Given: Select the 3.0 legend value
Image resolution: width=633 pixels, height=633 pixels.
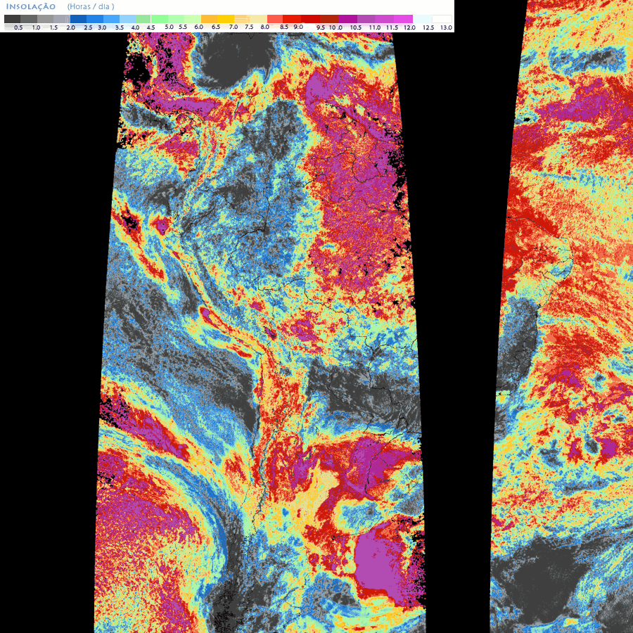Looking at the screenshot, I should pos(102,28).
